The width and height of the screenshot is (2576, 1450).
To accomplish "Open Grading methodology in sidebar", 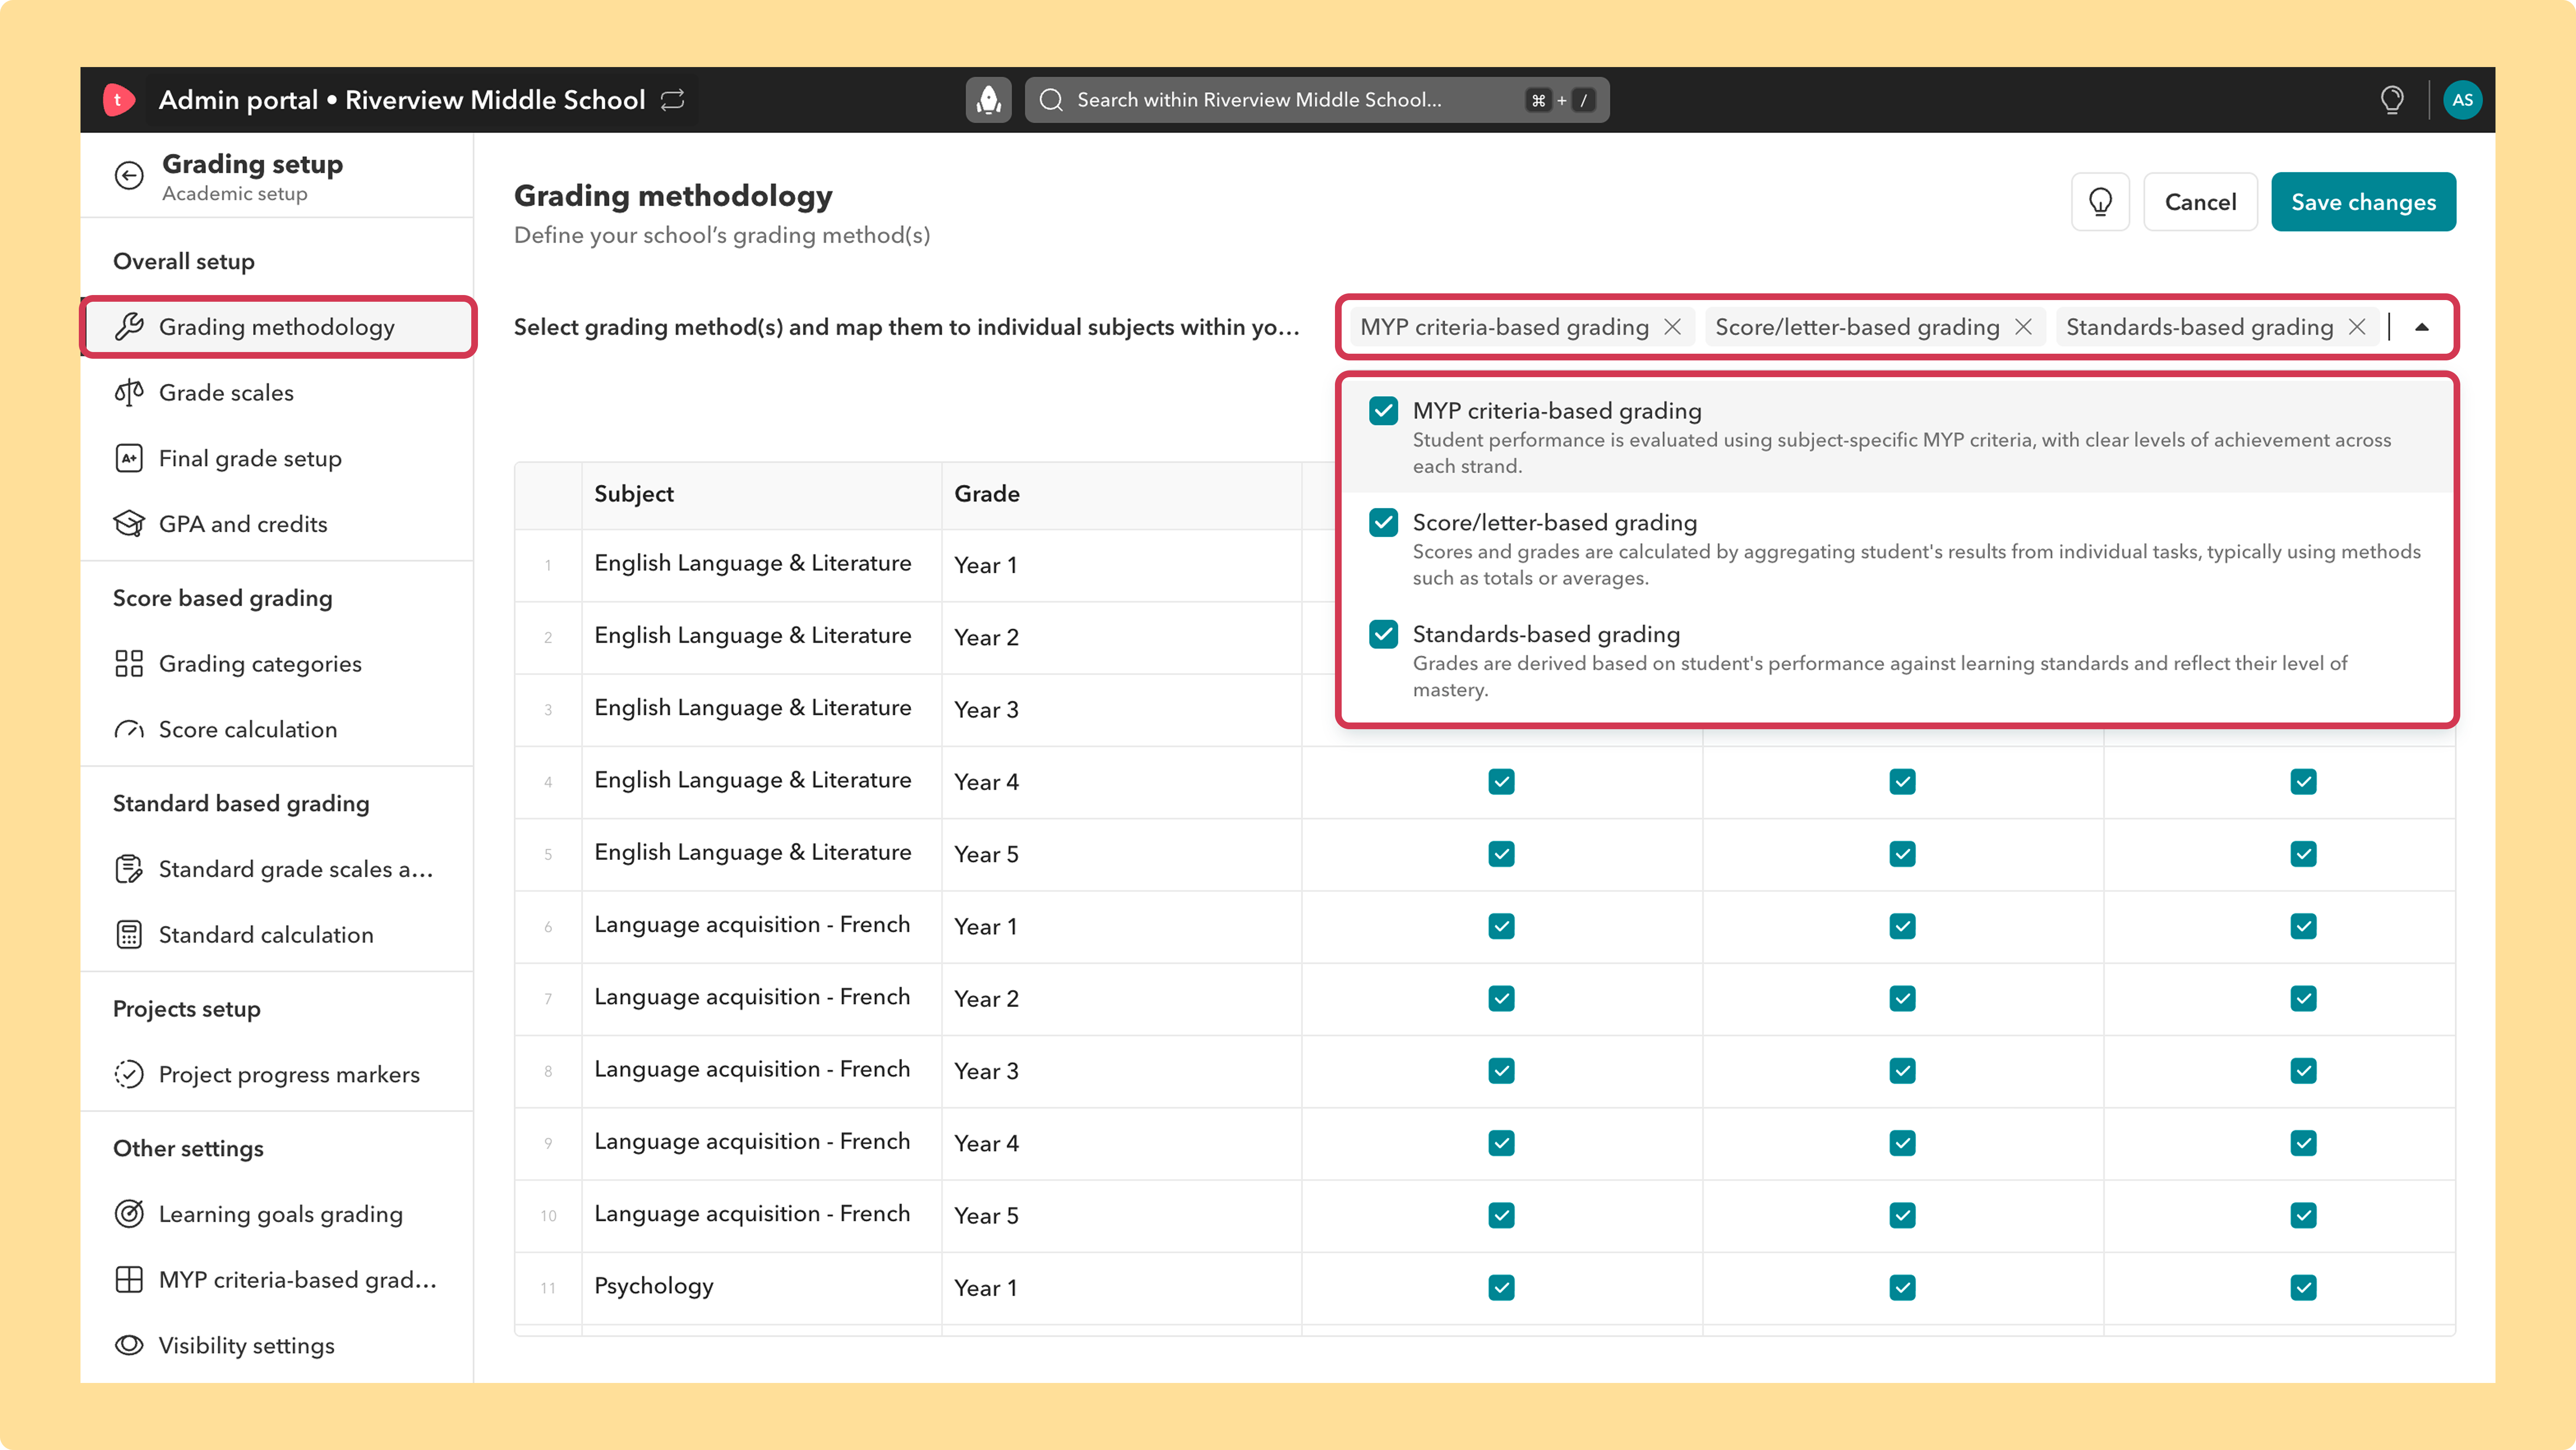I will pyautogui.click(x=278, y=327).
